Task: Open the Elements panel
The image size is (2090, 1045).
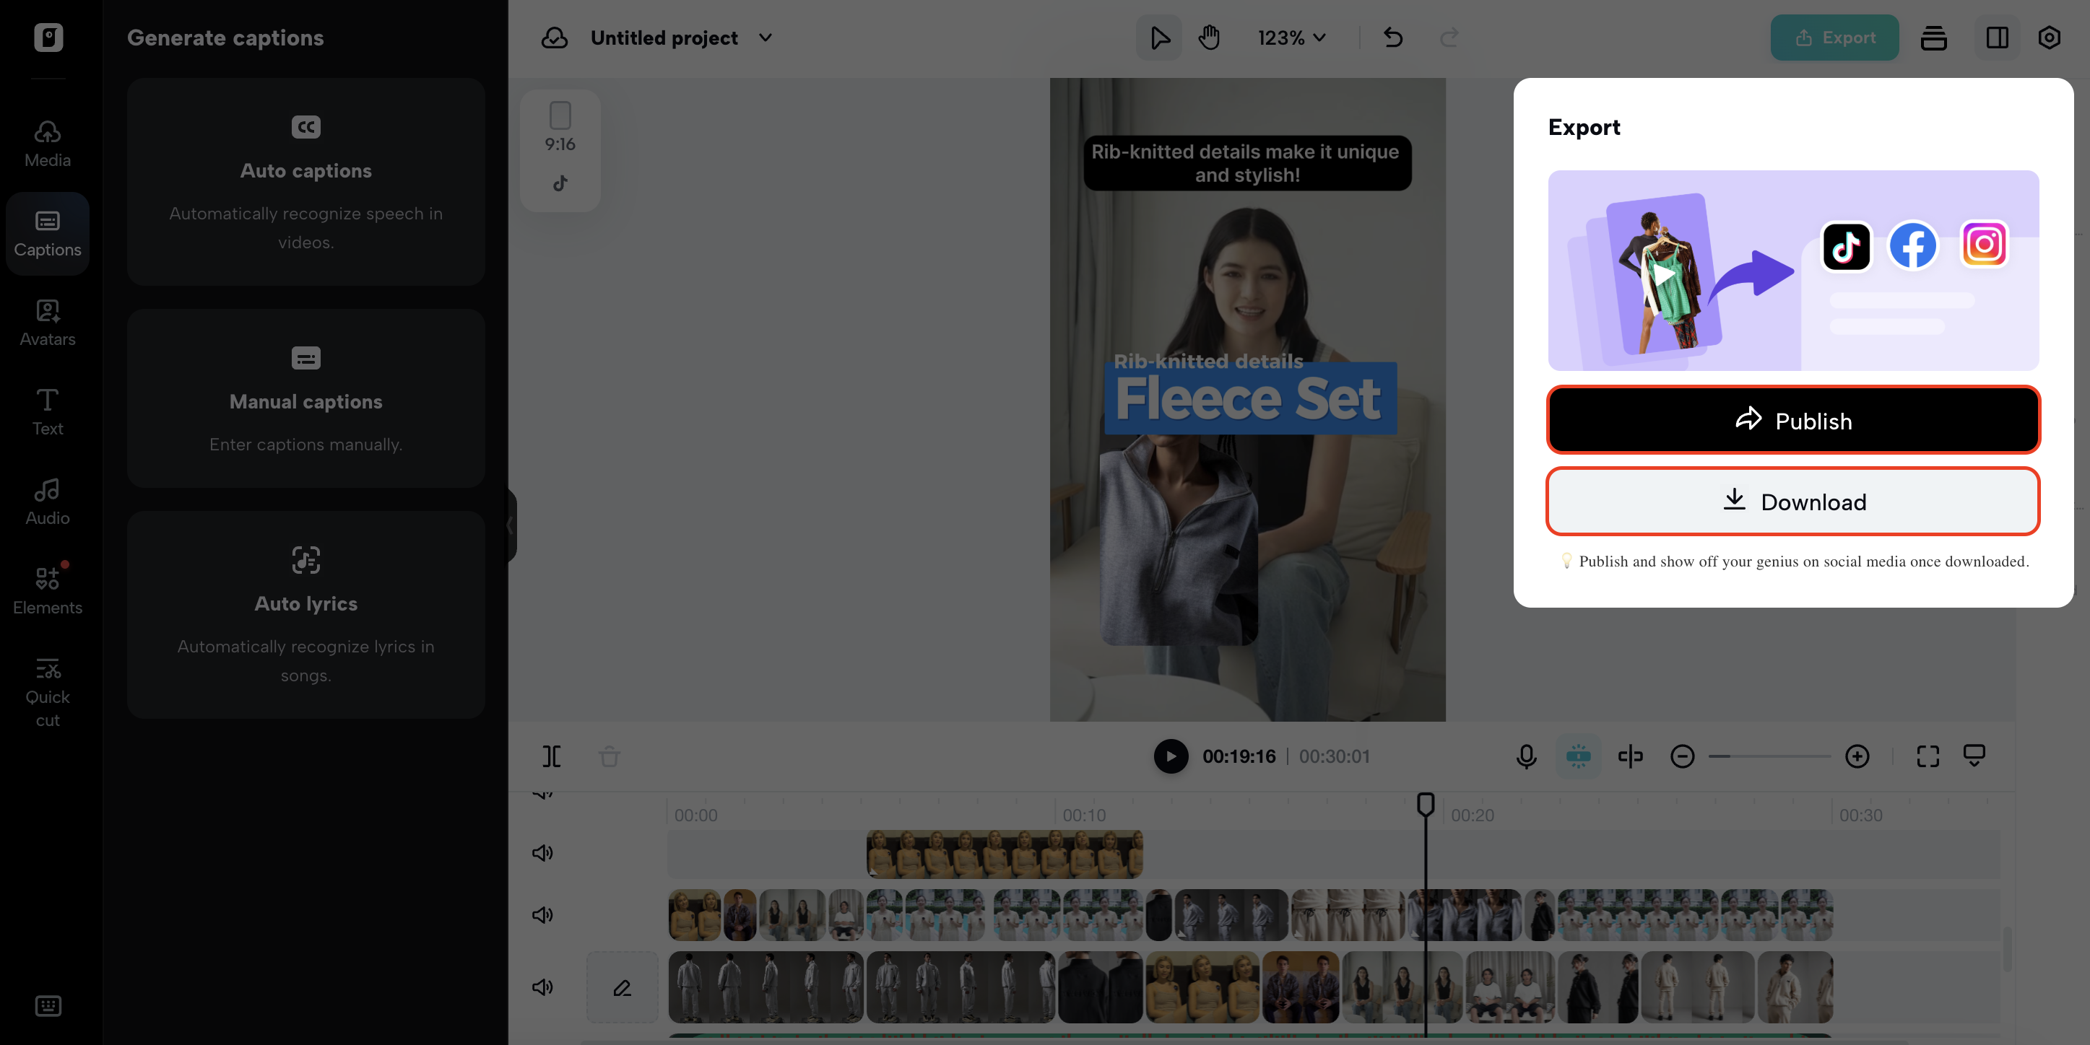Action: pyautogui.click(x=46, y=591)
